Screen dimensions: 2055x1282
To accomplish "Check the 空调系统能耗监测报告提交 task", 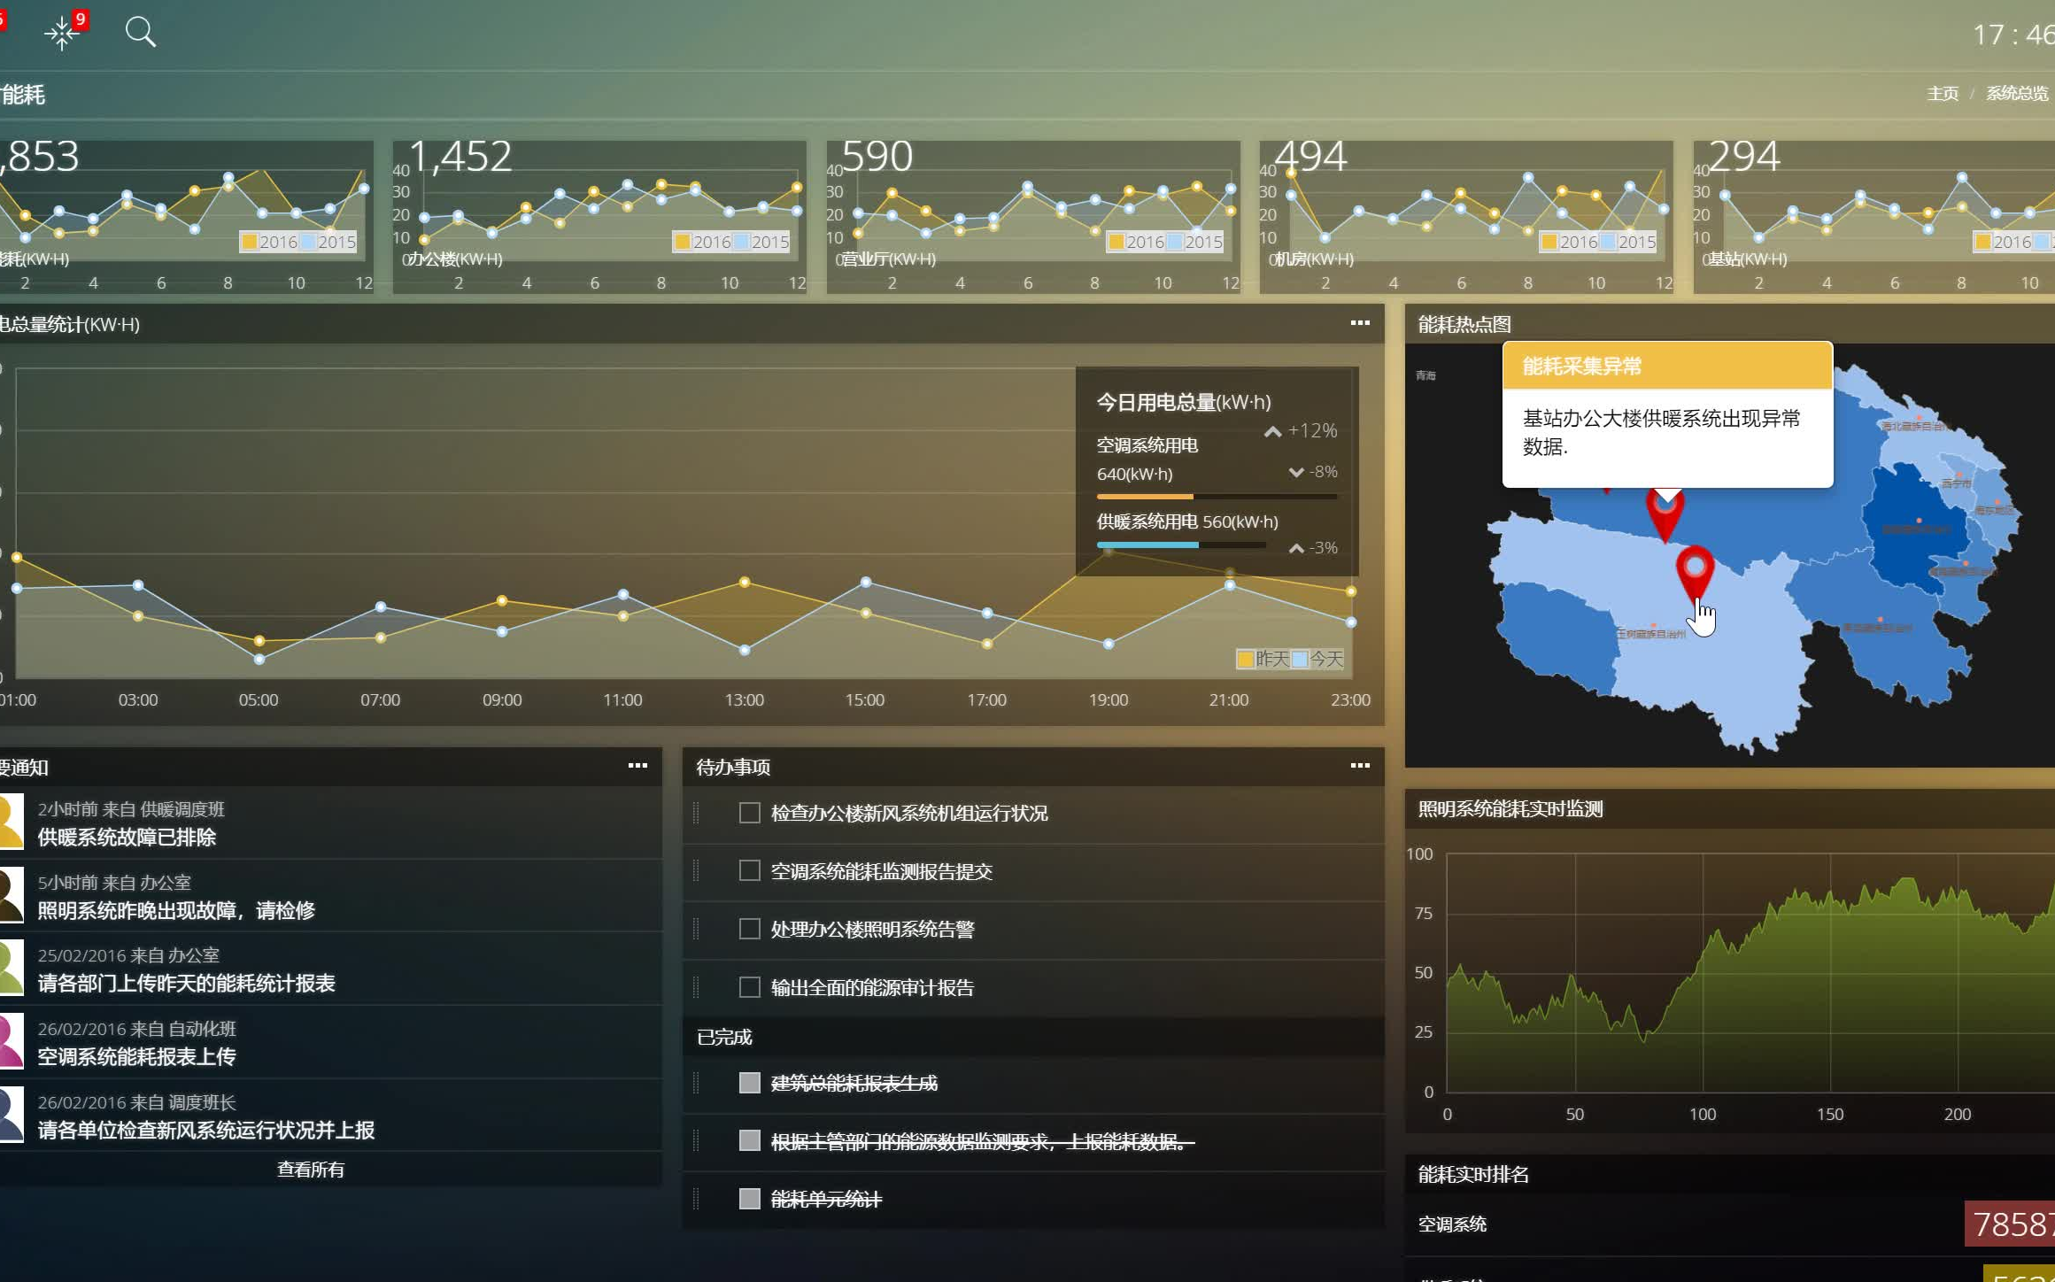I will (x=749, y=871).
